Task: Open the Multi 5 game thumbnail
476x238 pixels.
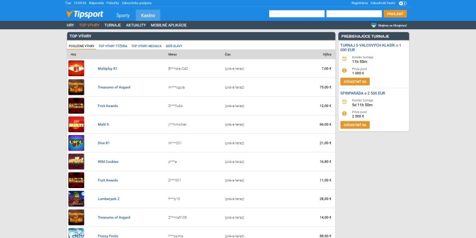Action: [76, 124]
